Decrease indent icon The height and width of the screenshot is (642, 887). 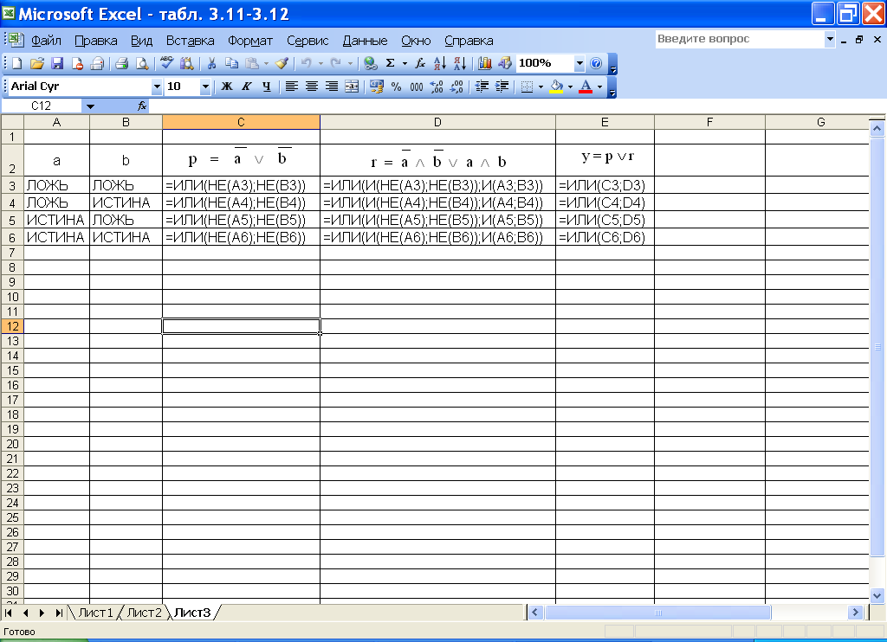tap(482, 87)
